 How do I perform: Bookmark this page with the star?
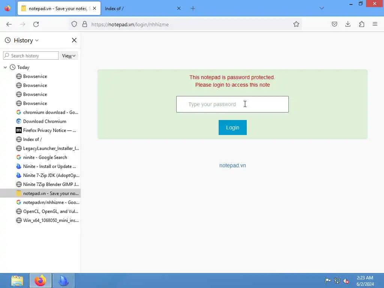pyautogui.click(x=296, y=24)
